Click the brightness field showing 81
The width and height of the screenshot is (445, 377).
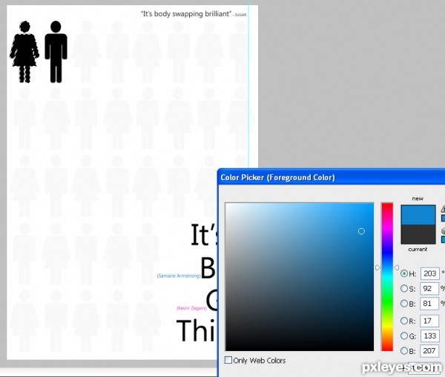click(429, 304)
